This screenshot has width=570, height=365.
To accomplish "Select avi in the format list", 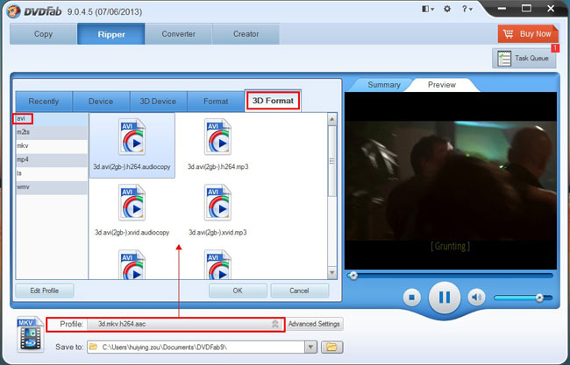I will coord(51,119).
